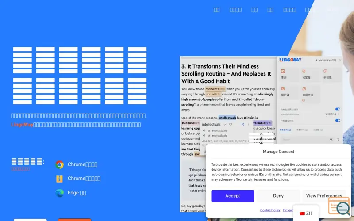Select the first bold top navigation item

(216, 10)
